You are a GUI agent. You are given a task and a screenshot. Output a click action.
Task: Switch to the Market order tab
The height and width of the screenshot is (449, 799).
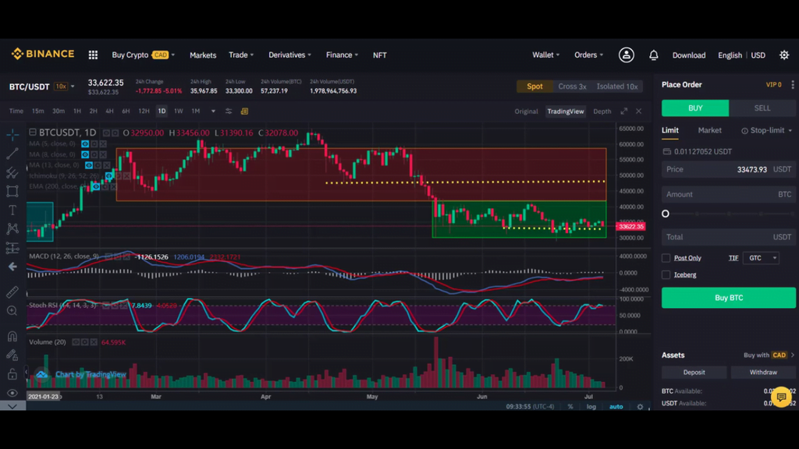(710, 130)
